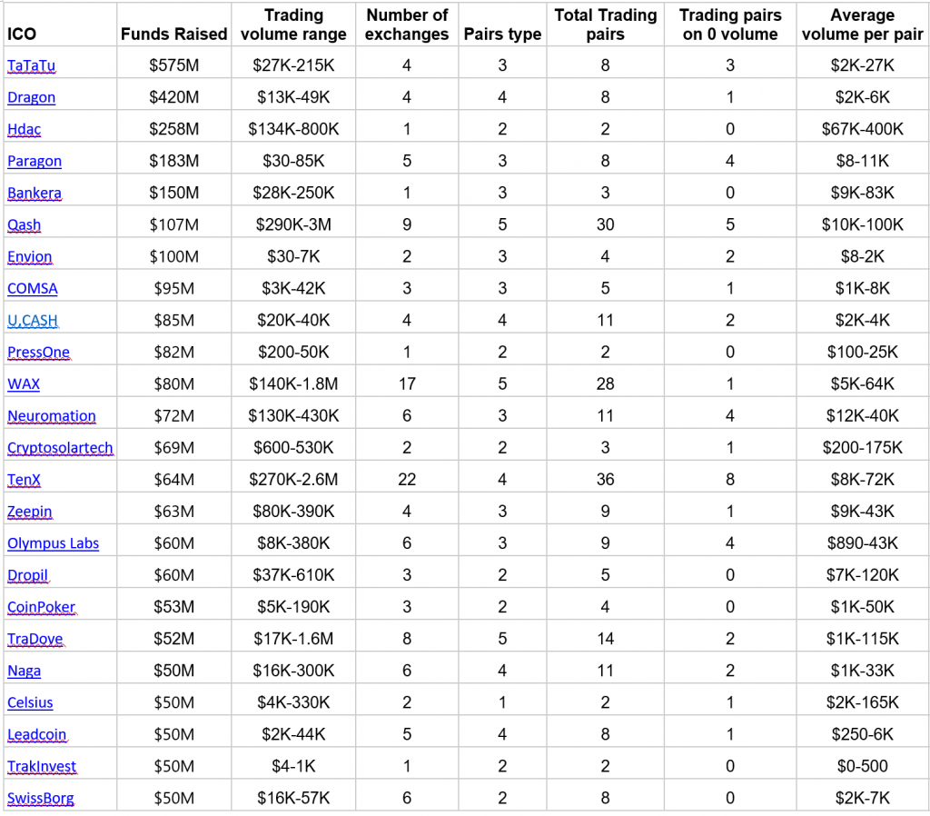Open the COMSA link

pos(33,288)
